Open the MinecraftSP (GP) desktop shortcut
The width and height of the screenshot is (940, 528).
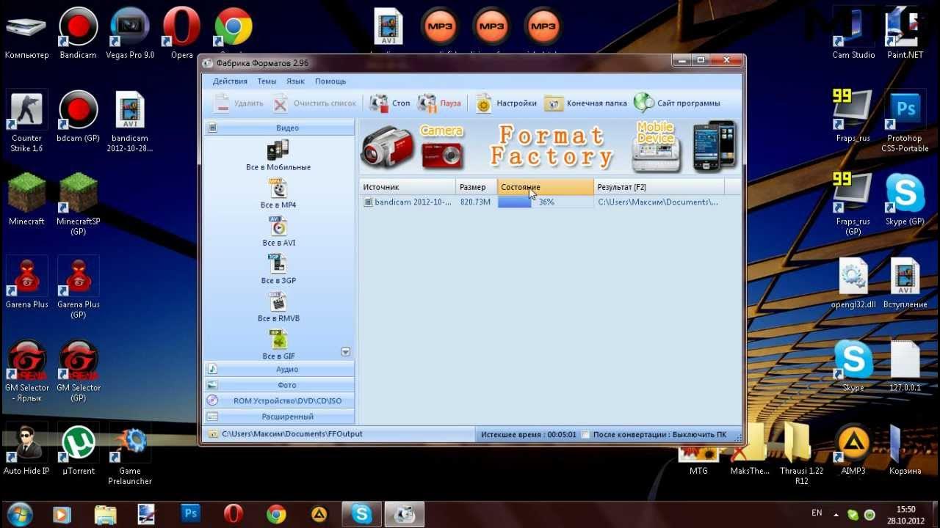coord(78,205)
